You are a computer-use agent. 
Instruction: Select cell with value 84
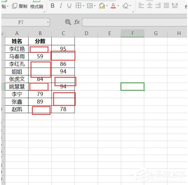pos(40,79)
